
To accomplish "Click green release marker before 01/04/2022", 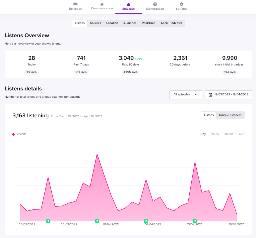I will [x=97, y=221].
